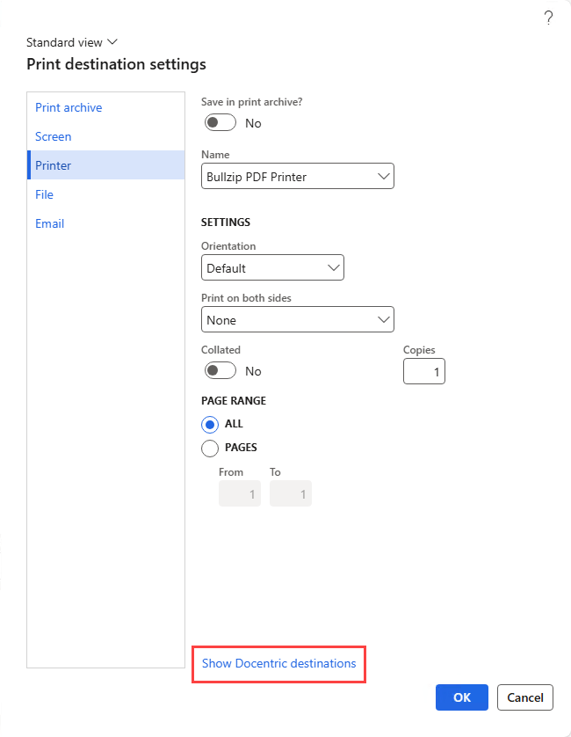Choose the Email destination tab
Screen dimensions: 571x737
(49, 223)
